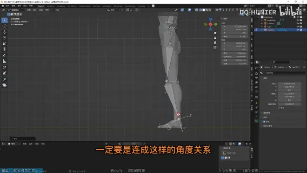Pick the Transform tool

tap(4, 49)
